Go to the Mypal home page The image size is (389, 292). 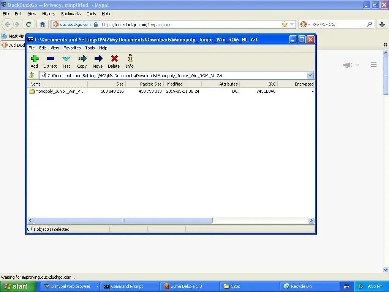(43, 24)
